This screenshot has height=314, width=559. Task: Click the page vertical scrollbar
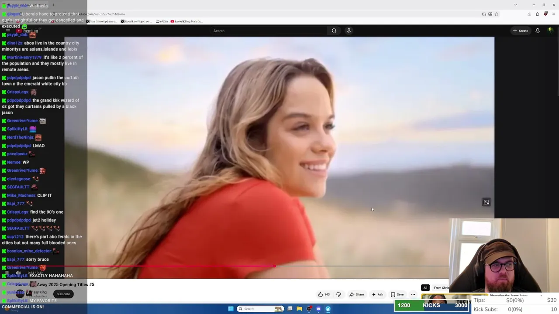(x=557, y=61)
